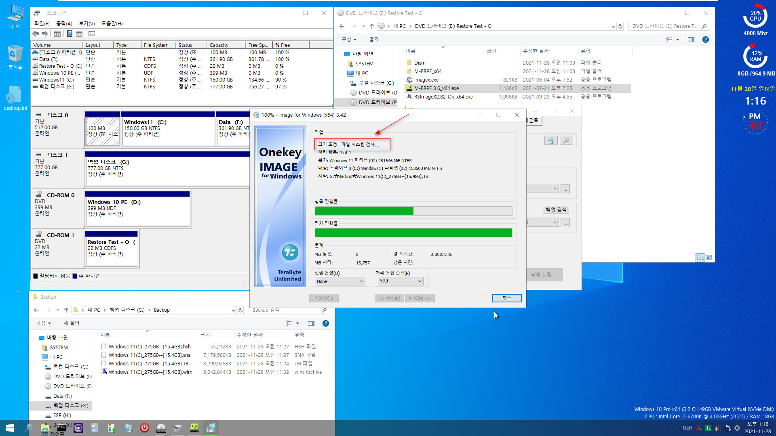Select Data (F:) in Backup explorer tree
The image size is (776, 436).
tap(62, 396)
